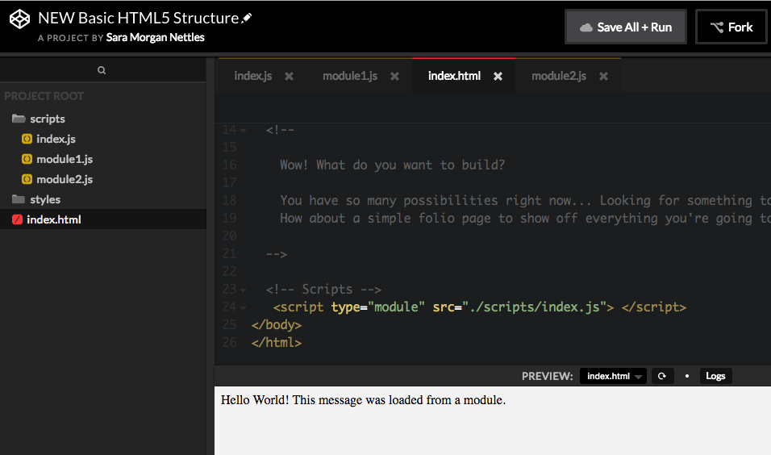Viewport: 771px width, 455px height.
Task: Click the project title text
Action: (x=138, y=19)
